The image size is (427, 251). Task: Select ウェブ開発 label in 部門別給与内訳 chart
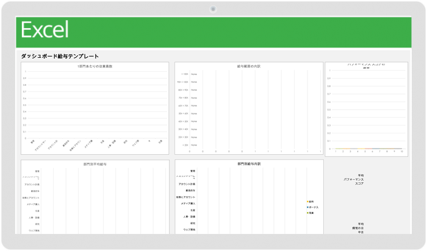[x=189, y=230]
